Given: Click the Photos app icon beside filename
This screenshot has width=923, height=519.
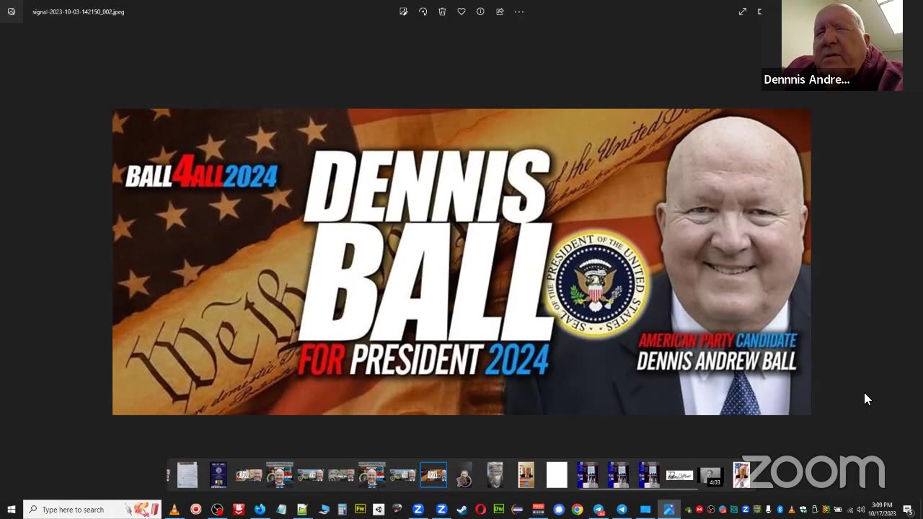Looking at the screenshot, I should [12, 12].
